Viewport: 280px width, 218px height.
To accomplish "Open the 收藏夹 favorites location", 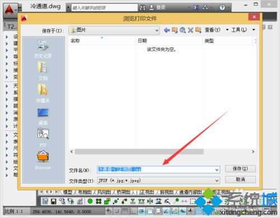I will pos(43,93).
